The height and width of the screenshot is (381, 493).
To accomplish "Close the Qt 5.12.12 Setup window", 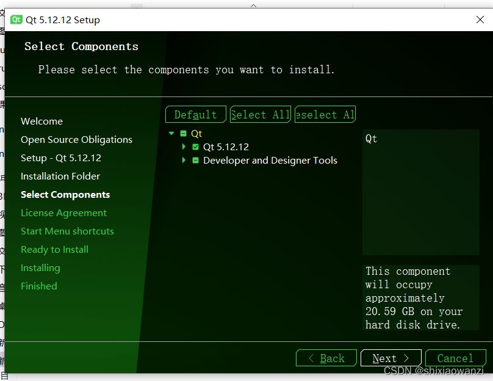I will pyautogui.click(x=480, y=20).
